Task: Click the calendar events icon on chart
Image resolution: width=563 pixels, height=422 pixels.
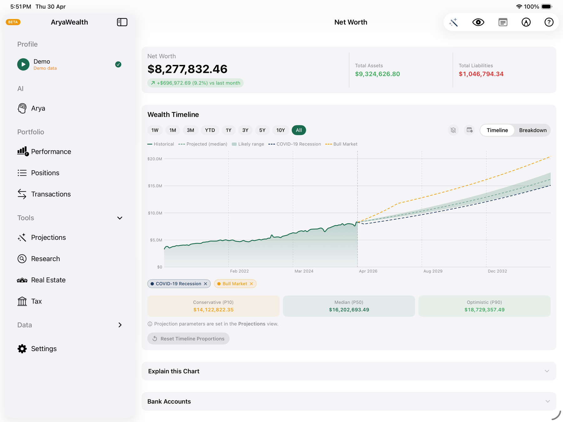Action: point(469,130)
